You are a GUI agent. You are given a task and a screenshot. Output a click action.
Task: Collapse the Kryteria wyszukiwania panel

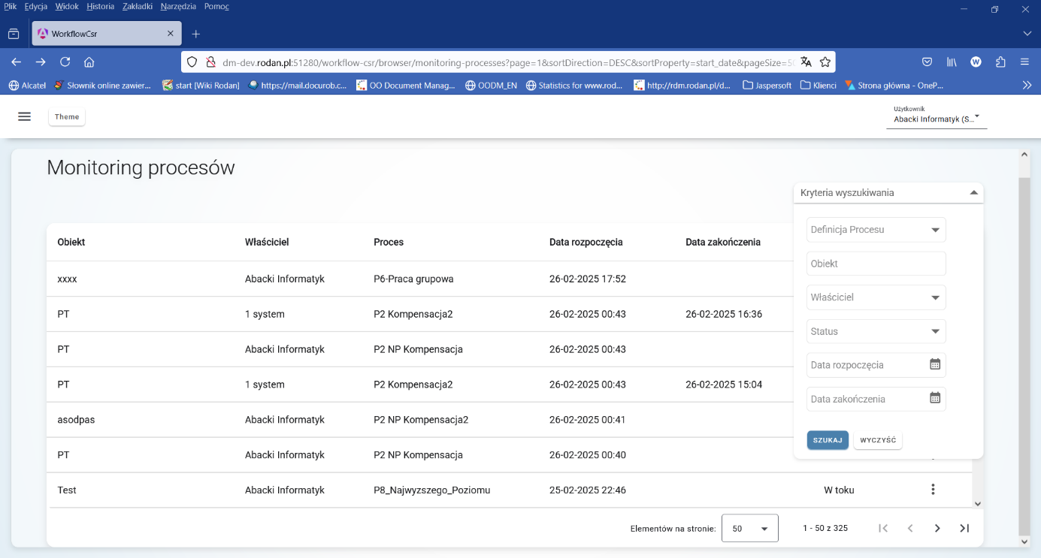[x=973, y=192]
